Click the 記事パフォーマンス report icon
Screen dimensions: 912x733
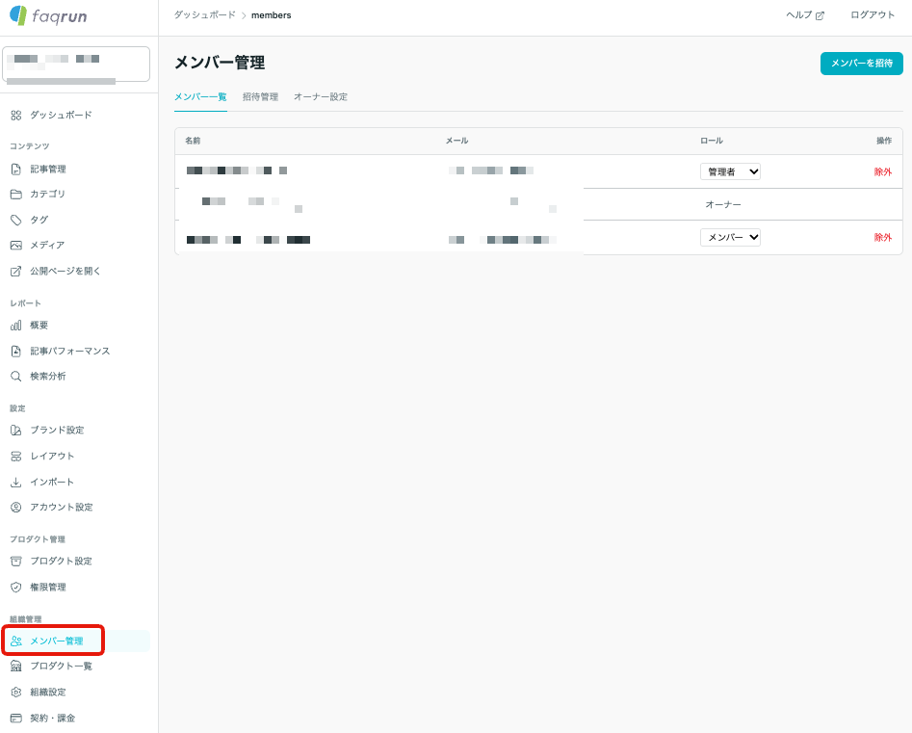pyautogui.click(x=16, y=352)
